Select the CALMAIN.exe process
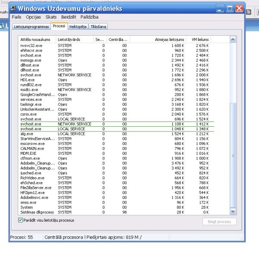This screenshot has width=259, height=257. (114, 148)
